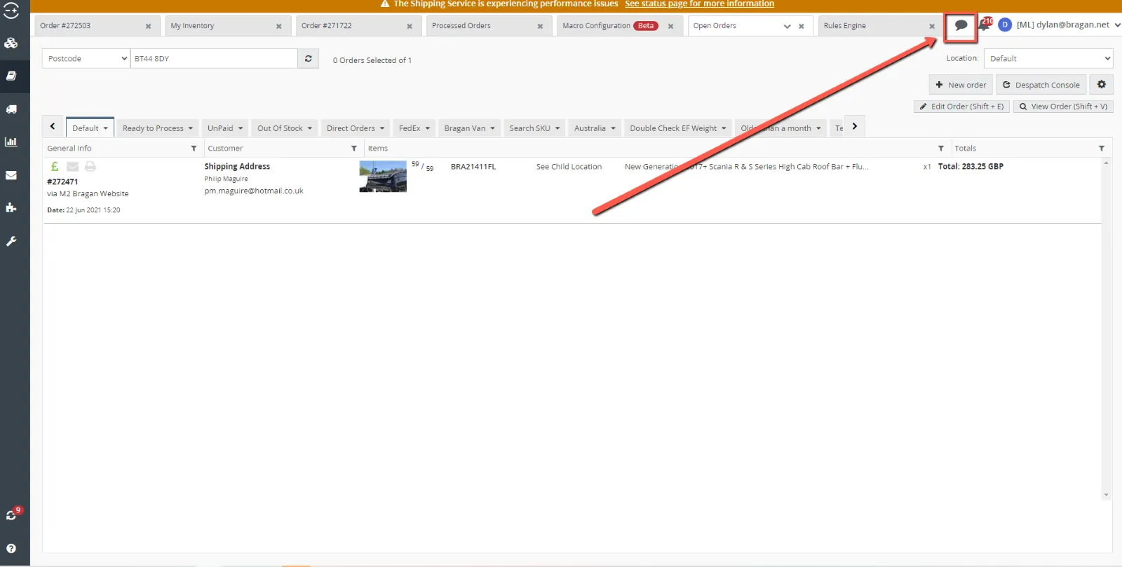Expand the Open Orders tab dropdown arrow

click(x=787, y=27)
